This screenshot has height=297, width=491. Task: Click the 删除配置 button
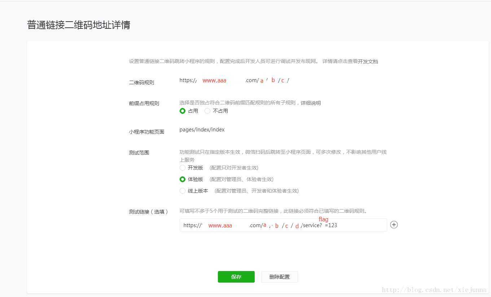(280, 277)
